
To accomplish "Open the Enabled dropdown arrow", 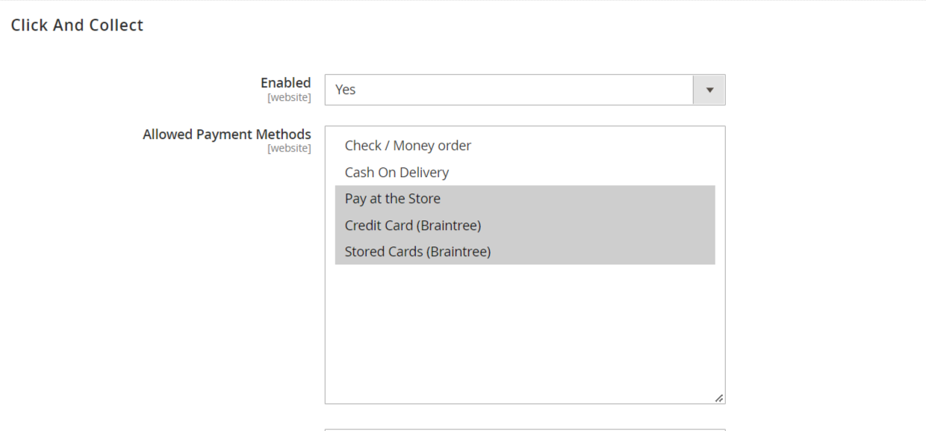I will pyautogui.click(x=709, y=90).
